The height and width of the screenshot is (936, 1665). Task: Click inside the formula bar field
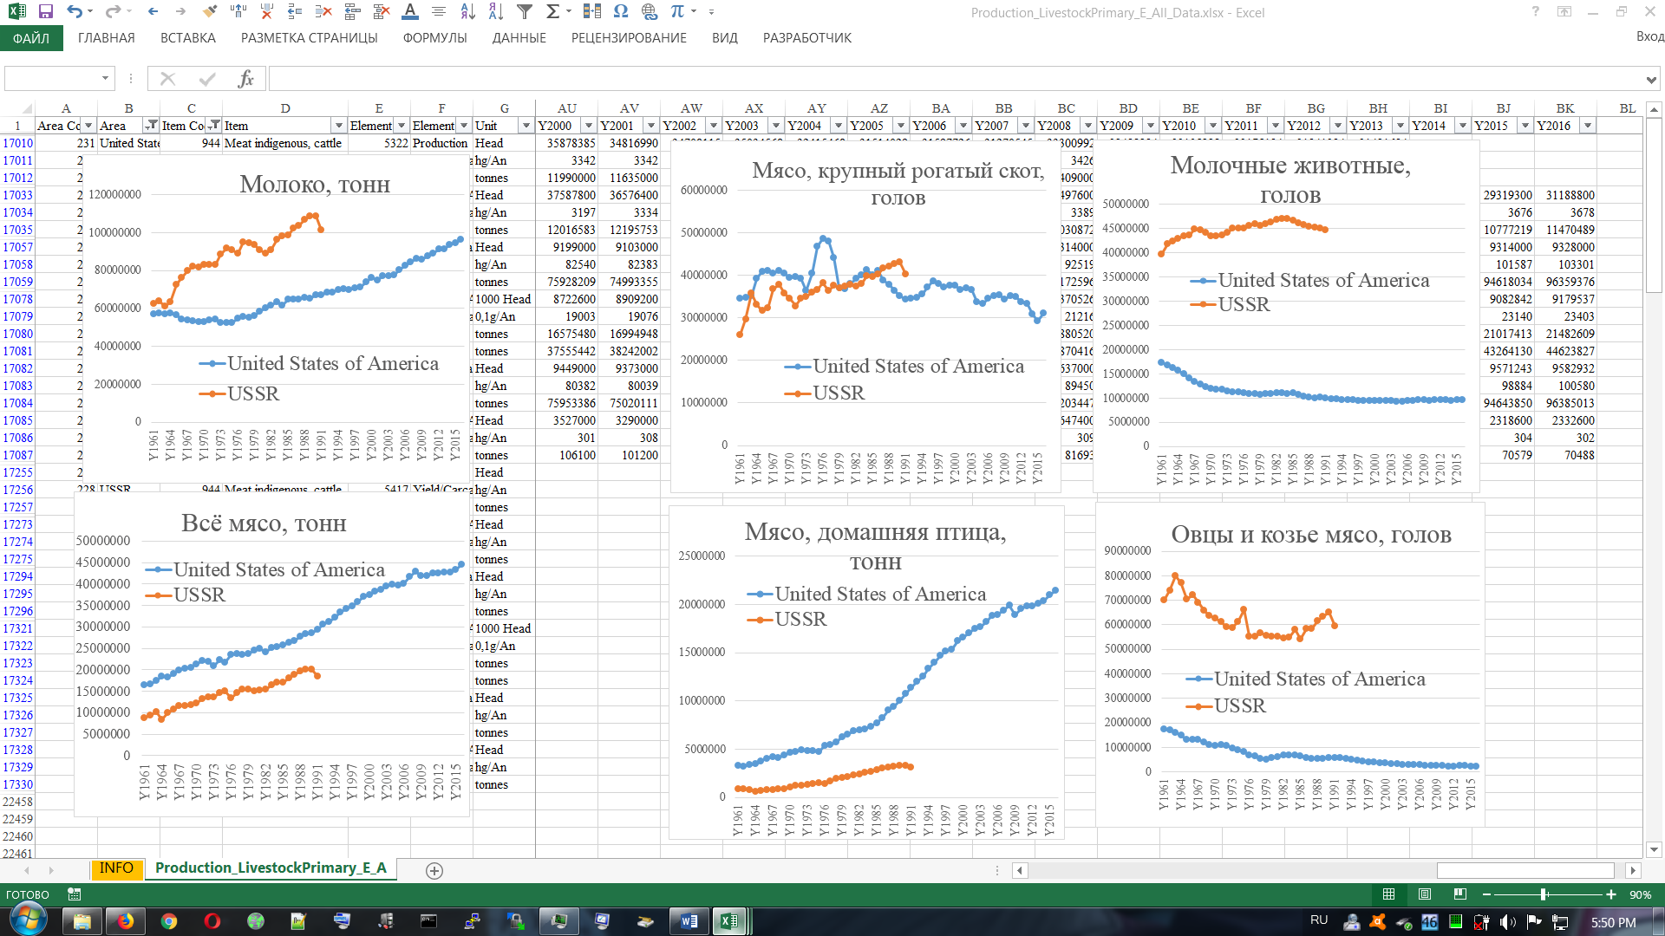pos(954,79)
